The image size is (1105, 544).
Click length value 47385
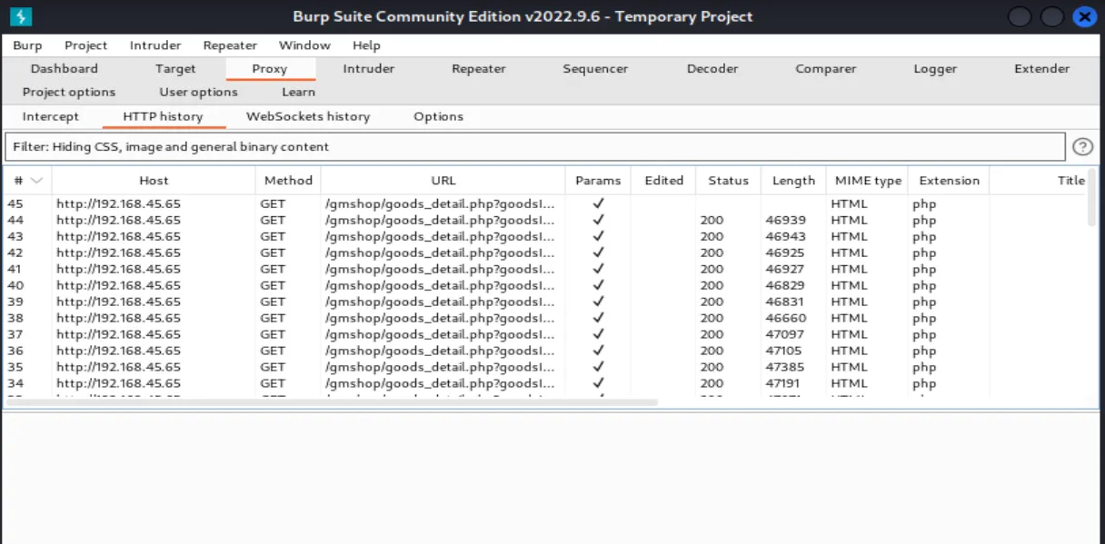point(785,367)
